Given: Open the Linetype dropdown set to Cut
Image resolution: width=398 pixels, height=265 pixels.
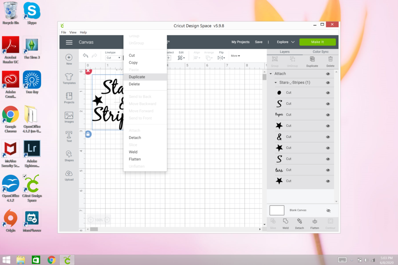Looking at the screenshot, I should [113, 58].
